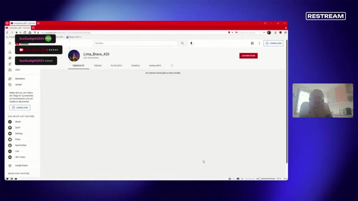Go to the browser home page icon
This screenshot has width=358, height=201.
pyautogui.click(x=30, y=33)
